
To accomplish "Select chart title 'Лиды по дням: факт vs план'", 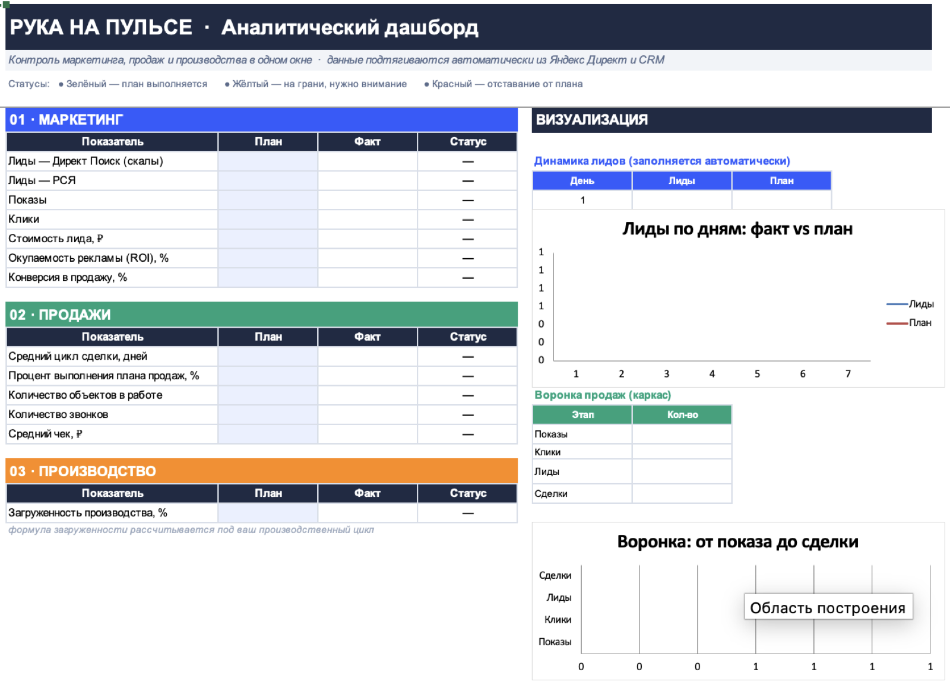I will (737, 229).
